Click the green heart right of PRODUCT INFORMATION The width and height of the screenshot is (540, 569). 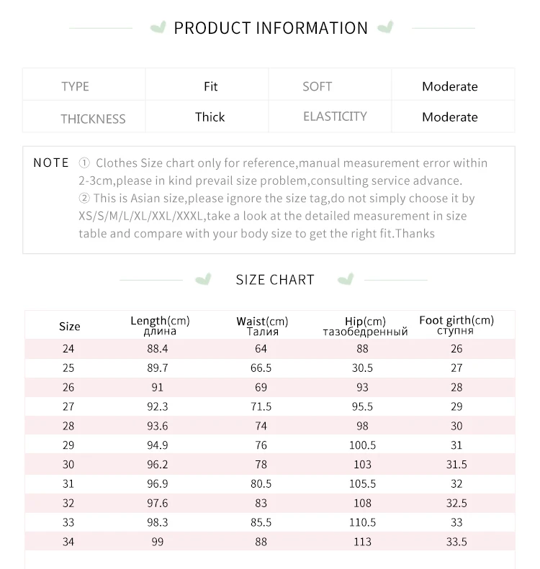click(386, 28)
